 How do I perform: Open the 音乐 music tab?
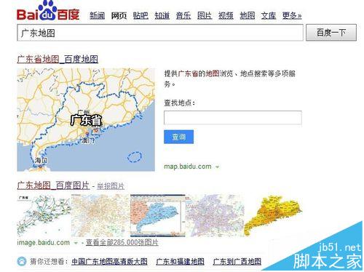pos(183,16)
